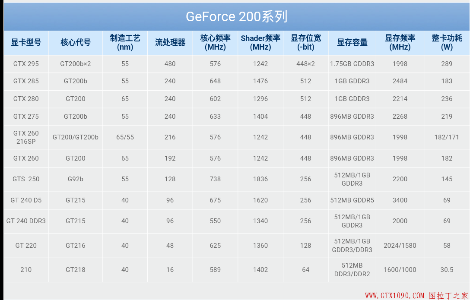Select the 核心代号 column header
The width and height of the screenshot is (470, 300).
coord(76,42)
